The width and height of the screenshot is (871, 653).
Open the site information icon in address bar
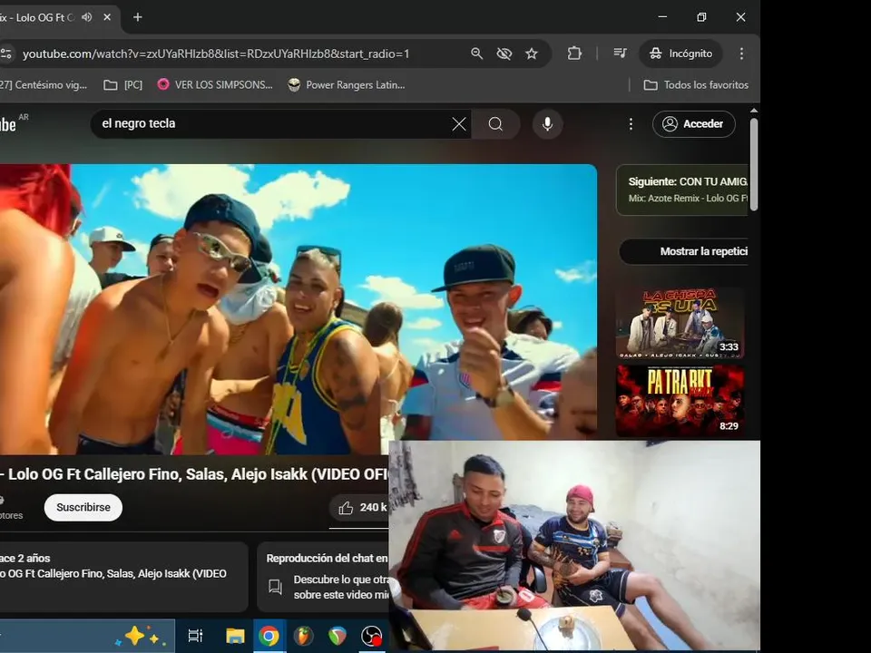[6, 54]
